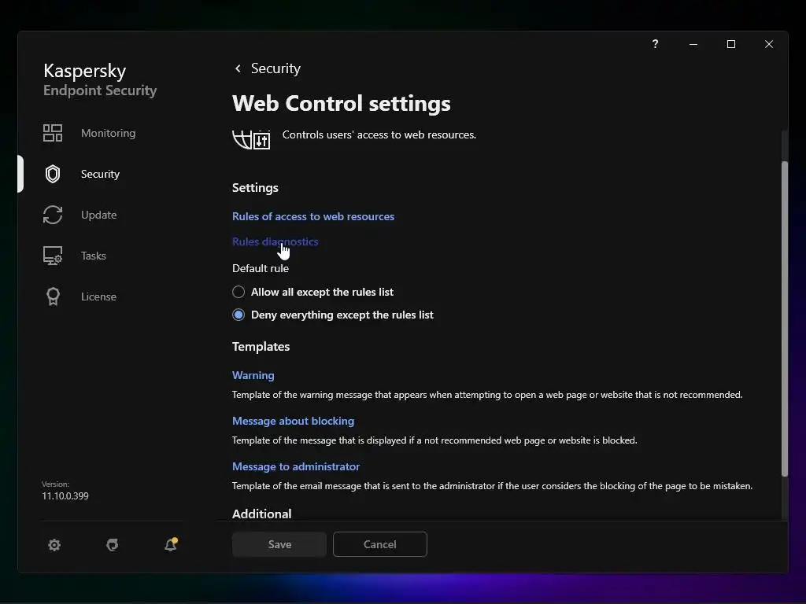806x604 pixels.
Task: Open Message about blocking template
Action: 293,421
